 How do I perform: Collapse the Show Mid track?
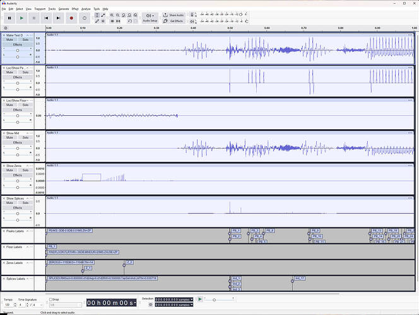coord(27,133)
